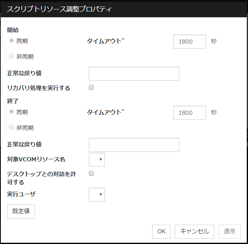The width and height of the screenshot is (248, 244).
Task: Click the キャンセル button
Action: [195, 231]
